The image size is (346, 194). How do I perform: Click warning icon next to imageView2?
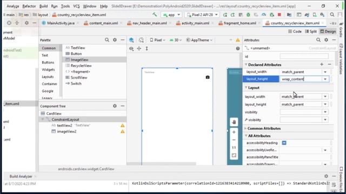click(x=123, y=131)
